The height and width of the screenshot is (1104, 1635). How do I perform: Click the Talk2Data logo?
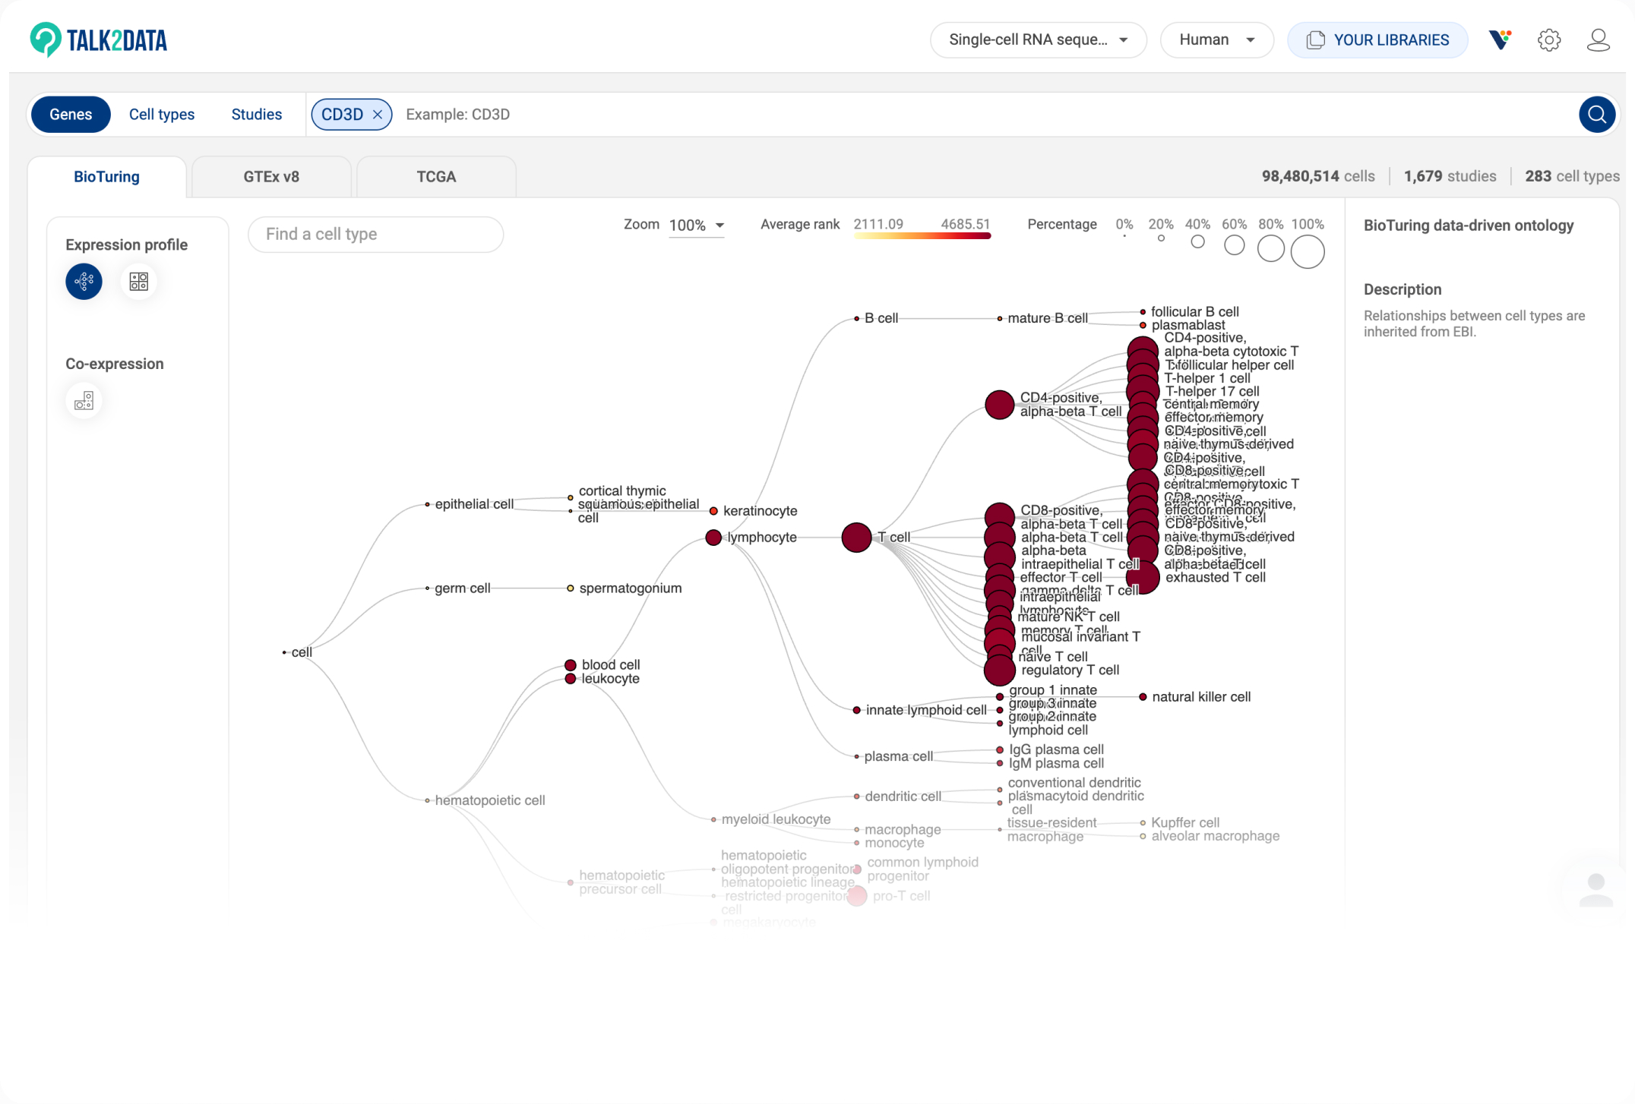[99, 39]
